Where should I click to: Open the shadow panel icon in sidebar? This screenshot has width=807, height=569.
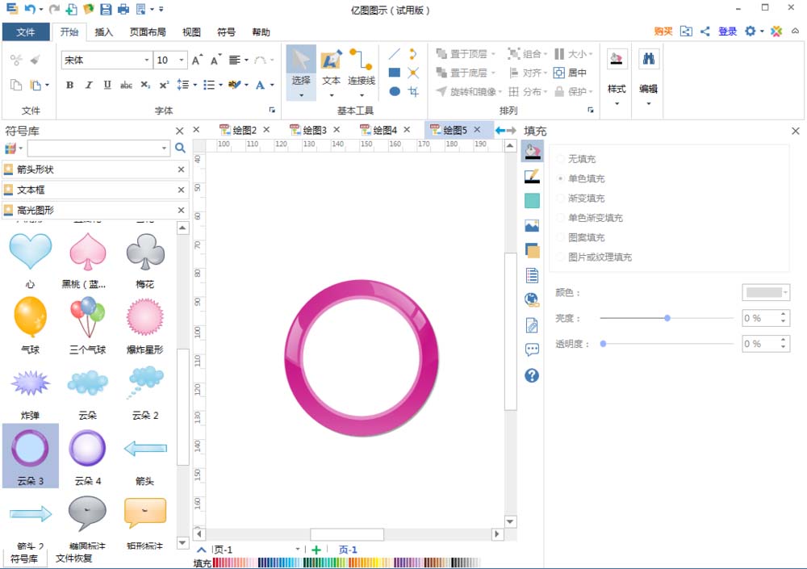click(x=532, y=251)
